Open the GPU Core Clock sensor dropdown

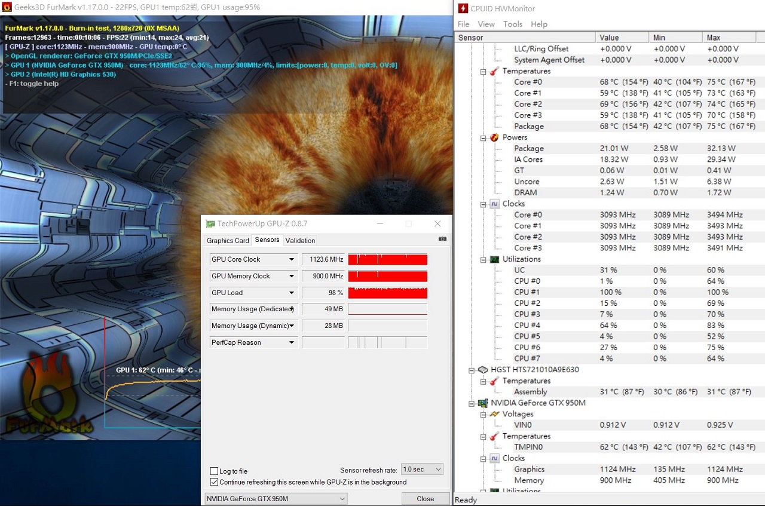point(292,259)
